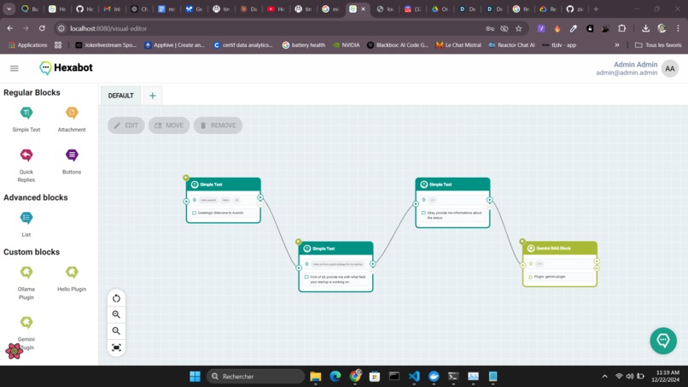Bookmark this page with star
The image size is (688, 387).
point(519,28)
